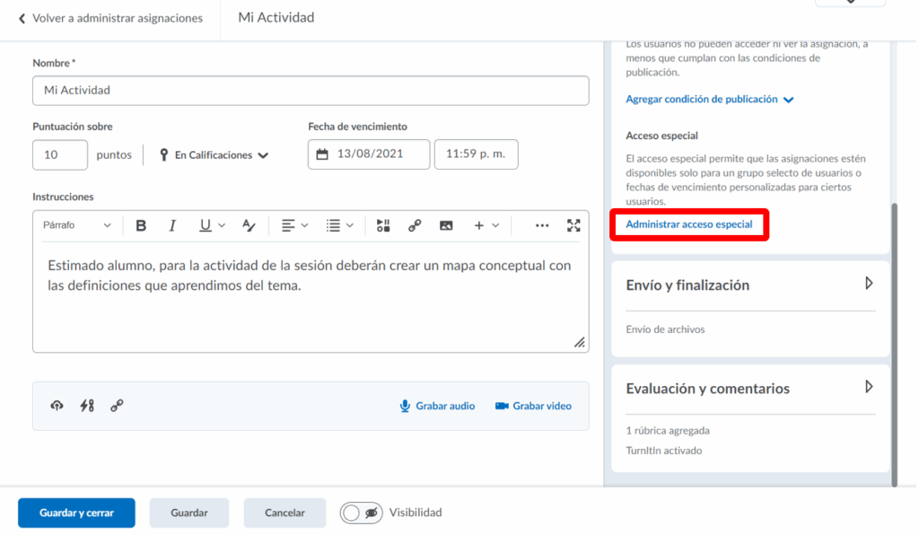Open the Párrafo format dropdown
919x535 pixels.
click(x=77, y=225)
